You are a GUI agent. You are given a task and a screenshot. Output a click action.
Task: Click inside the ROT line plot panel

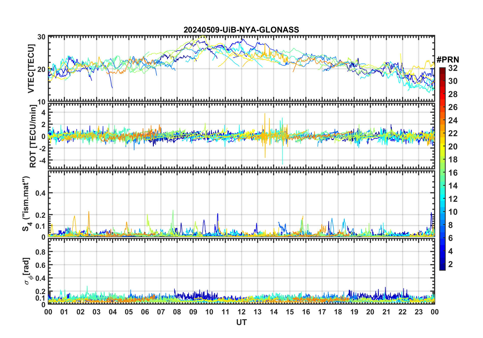pos(241,136)
